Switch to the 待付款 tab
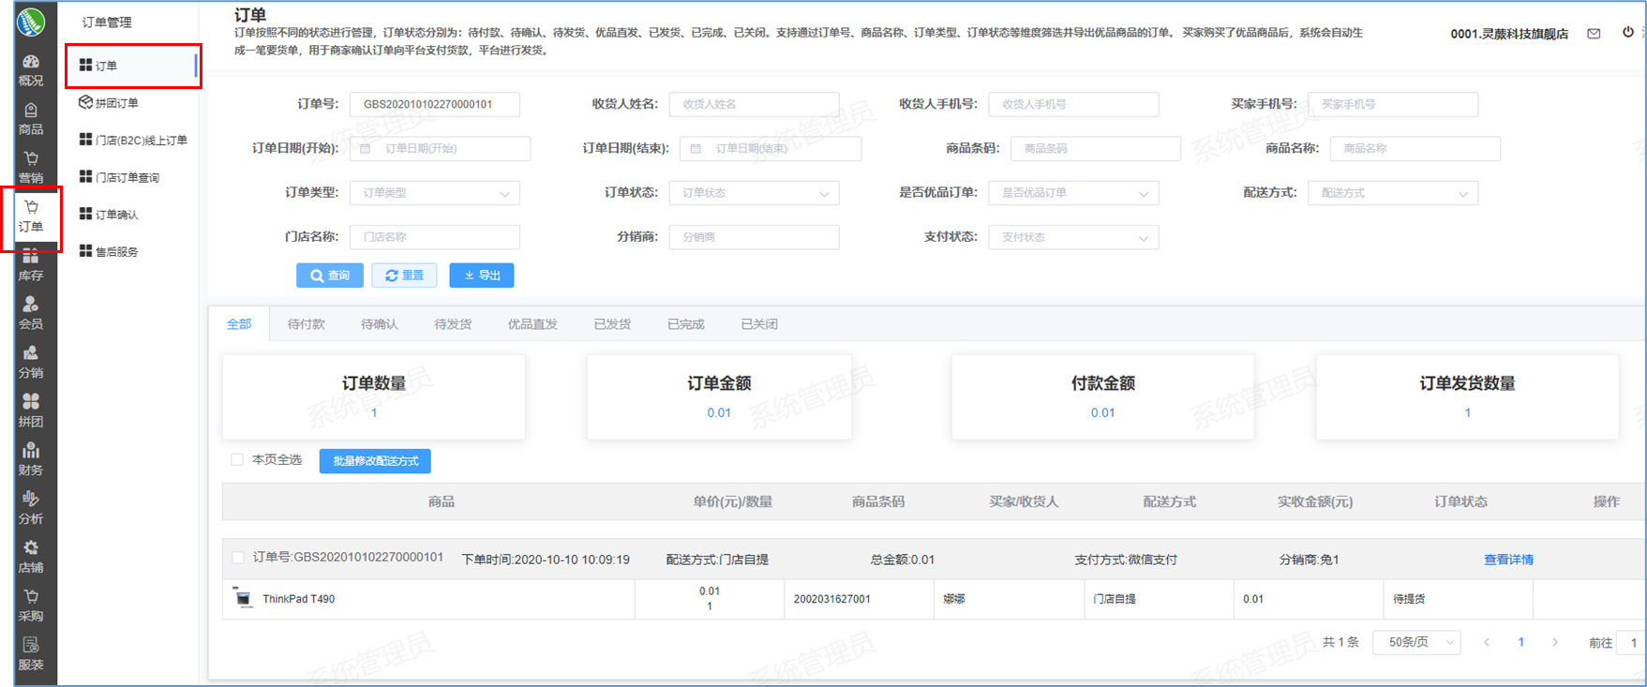Image resolution: width=1647 pixels, height=687 pixels. tap(306, 324)
